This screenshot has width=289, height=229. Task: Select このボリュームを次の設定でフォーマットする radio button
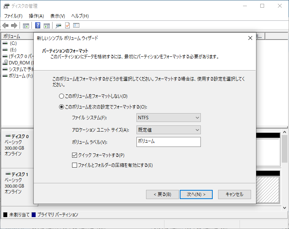(61, 107)
